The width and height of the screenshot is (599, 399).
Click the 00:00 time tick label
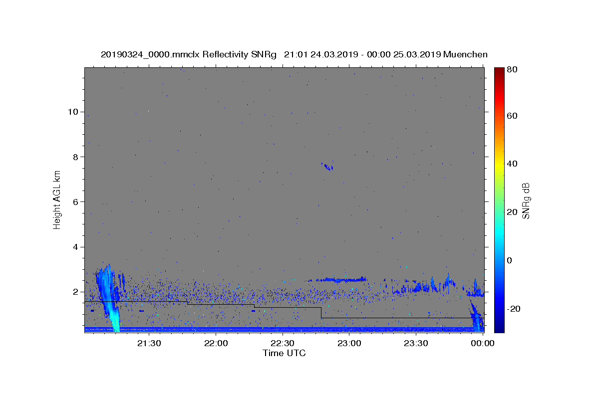pos(482,343)
